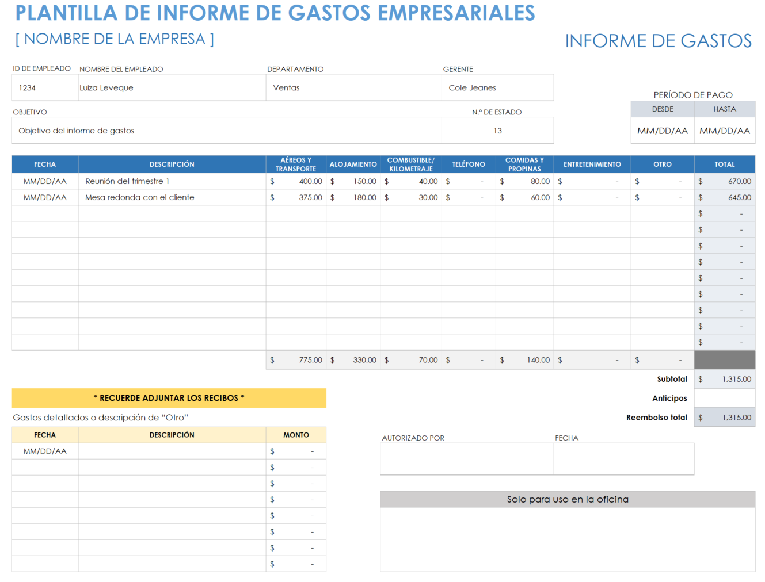Click the AÉREOS Y TRANSPORTE column header

click(x=296, y=164)
